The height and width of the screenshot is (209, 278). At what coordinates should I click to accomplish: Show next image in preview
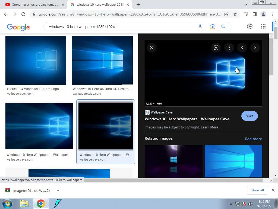[255, 48]
